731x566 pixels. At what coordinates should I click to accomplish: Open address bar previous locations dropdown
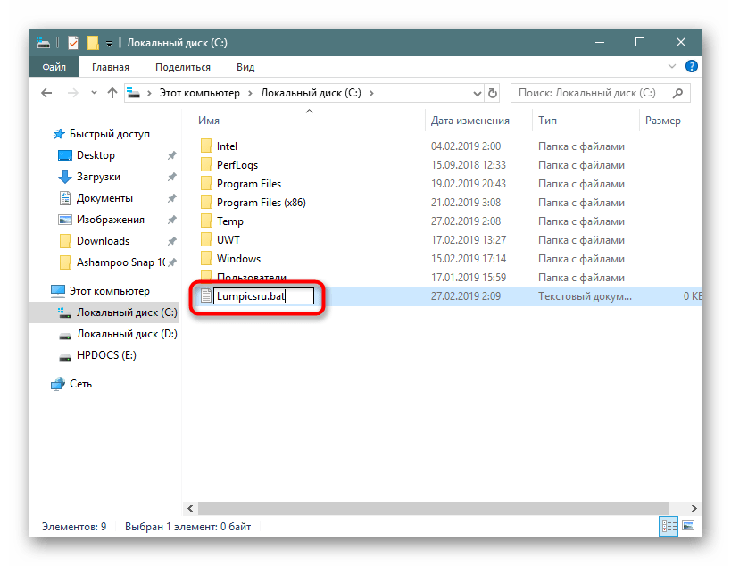[471, 93]
